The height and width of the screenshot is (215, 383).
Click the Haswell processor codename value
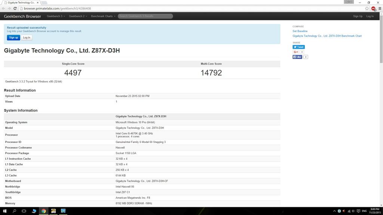pos(120,148)
